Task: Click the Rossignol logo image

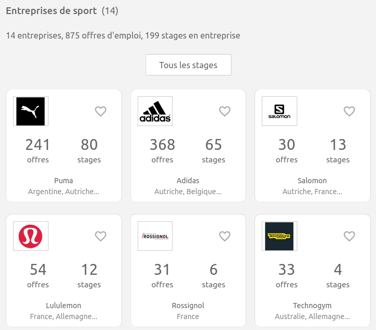Action: click(x=155, y=236)
